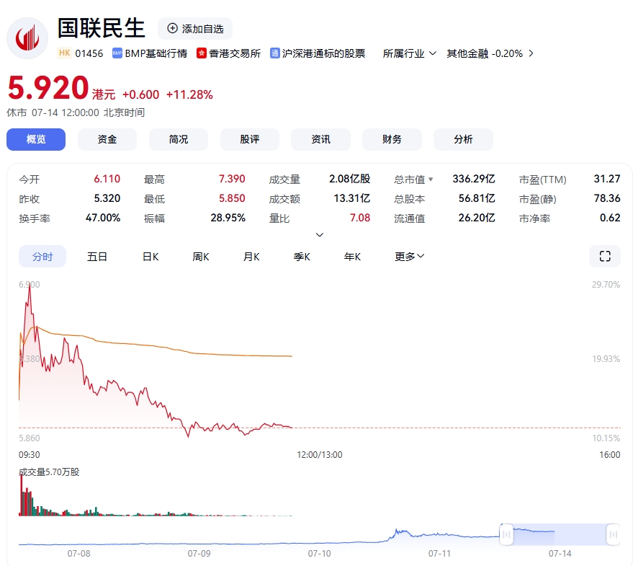This screenshot has height=566, width=633.
Task: Click the HK market tag
Action: [65, 53]
